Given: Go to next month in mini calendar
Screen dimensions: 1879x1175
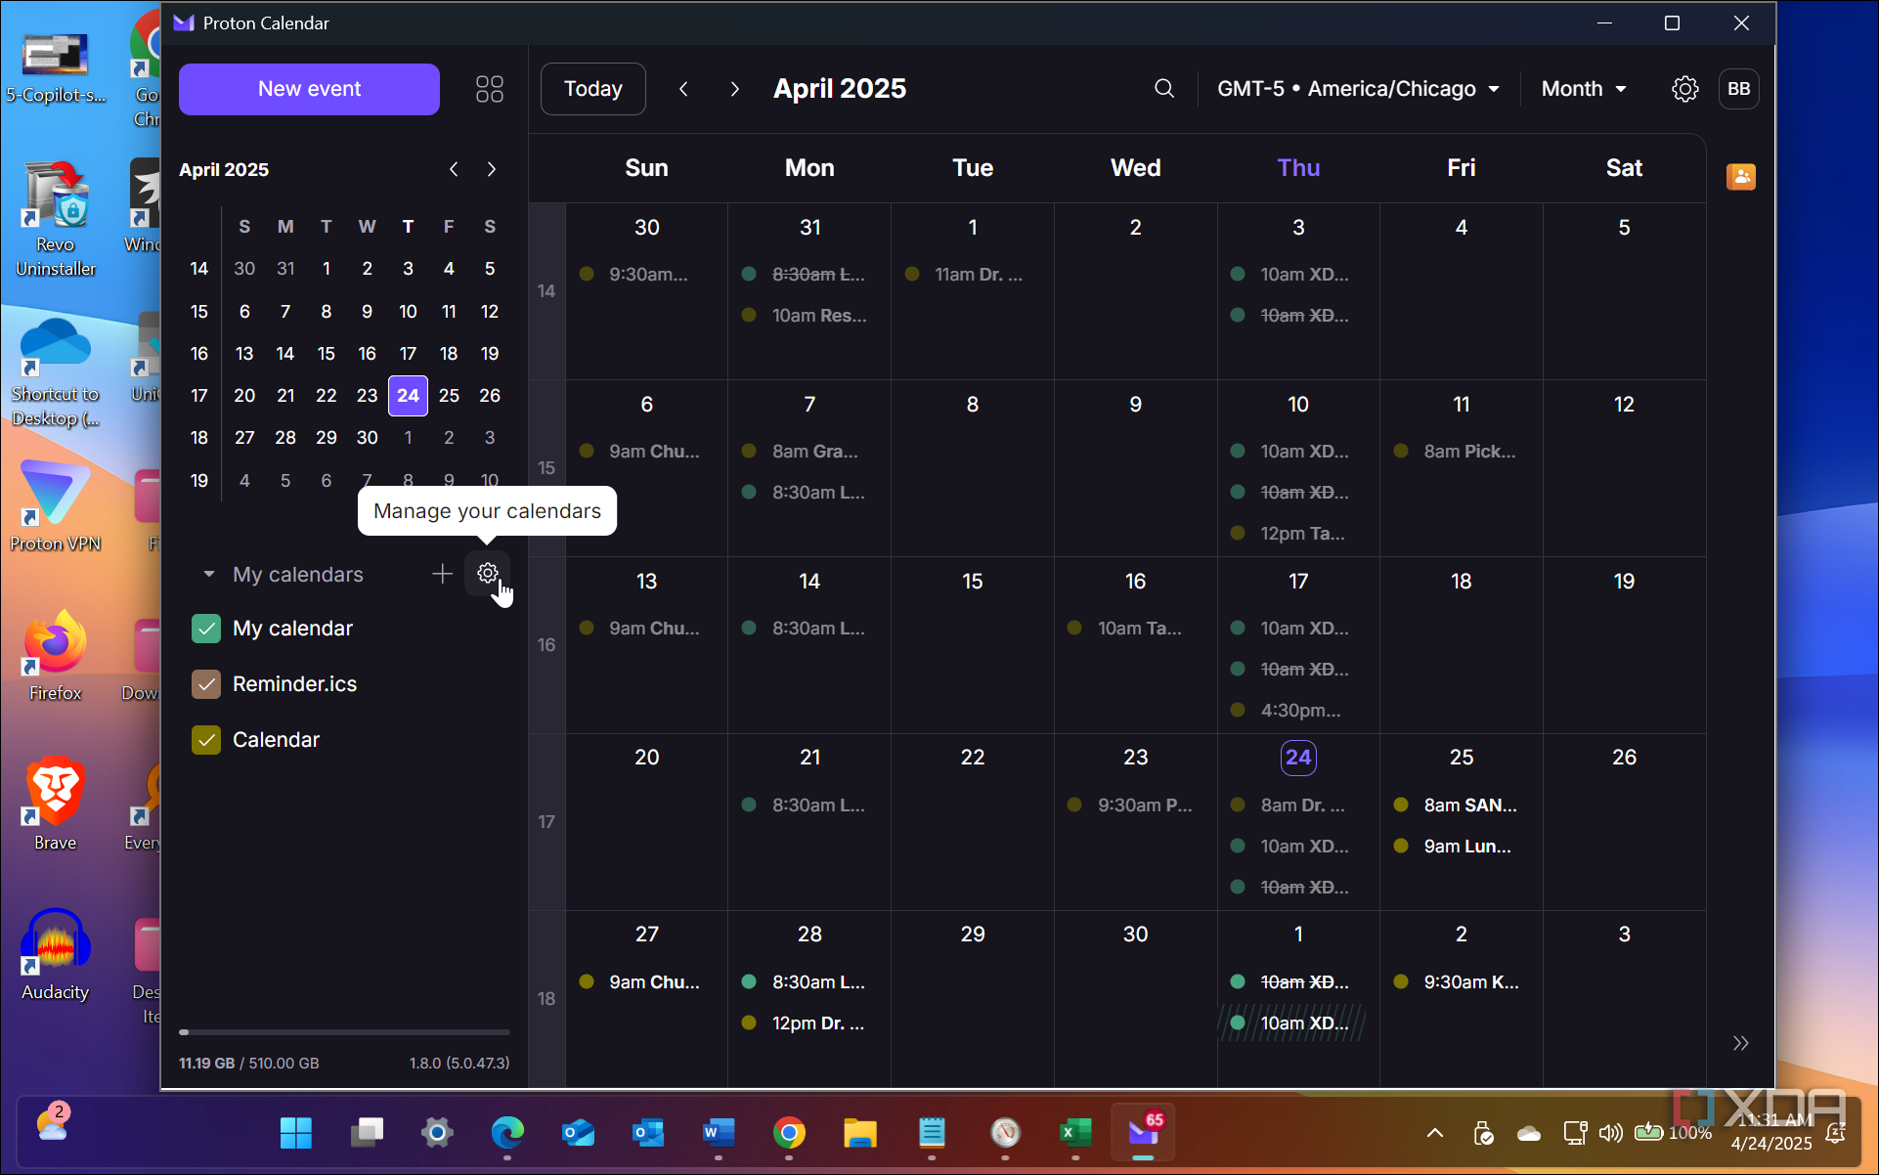Looking at the screenshot, I should click(x=492, y=169).
